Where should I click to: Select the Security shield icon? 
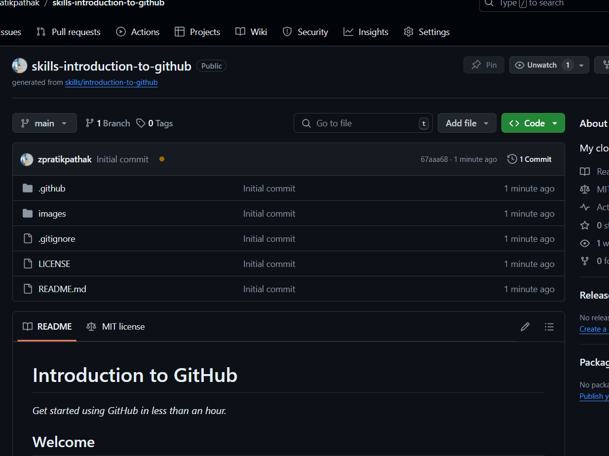[287, 32]
